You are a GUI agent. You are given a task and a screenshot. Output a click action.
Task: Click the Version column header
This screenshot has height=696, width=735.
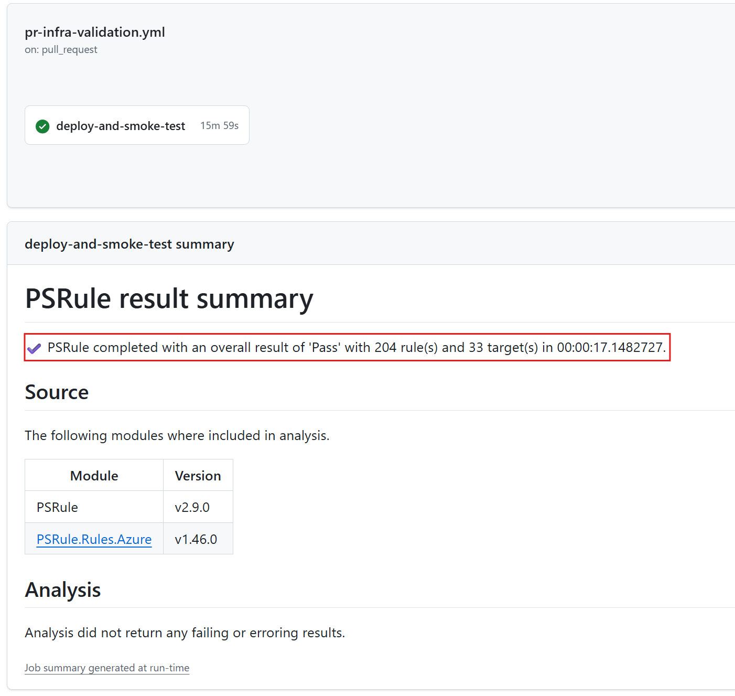[x=198, y=476]
